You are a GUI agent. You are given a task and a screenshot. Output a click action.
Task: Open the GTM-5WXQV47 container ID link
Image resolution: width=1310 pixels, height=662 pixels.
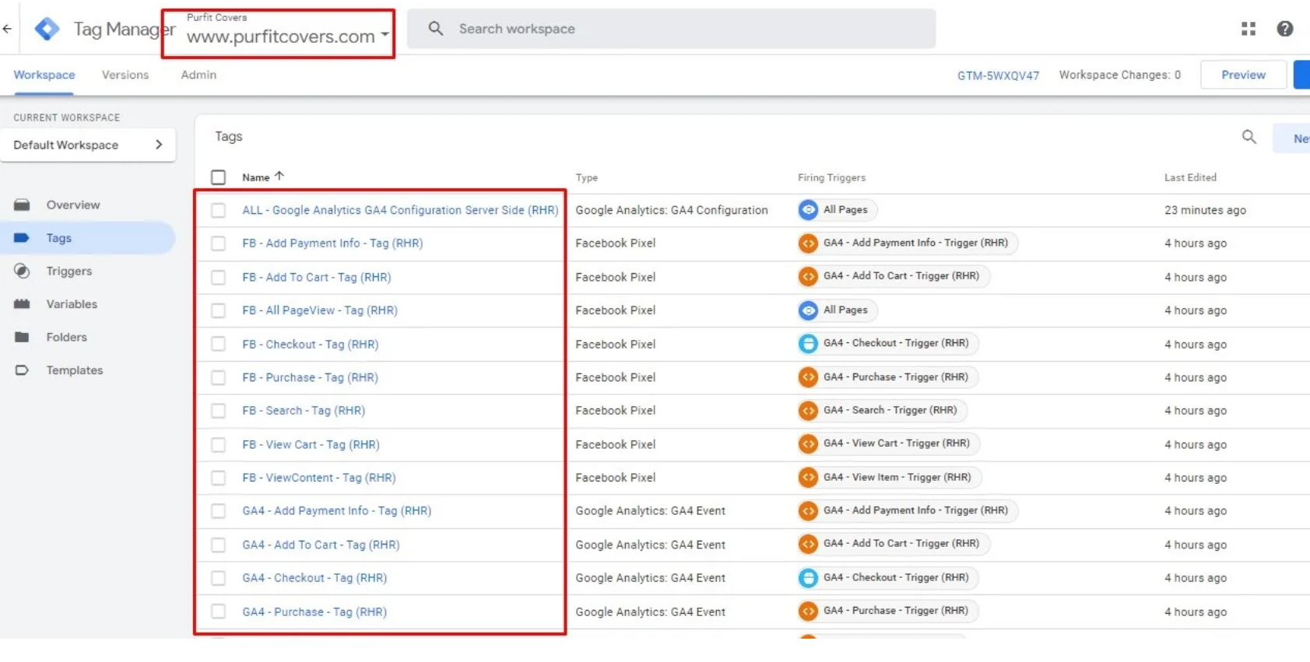[998, 75]
